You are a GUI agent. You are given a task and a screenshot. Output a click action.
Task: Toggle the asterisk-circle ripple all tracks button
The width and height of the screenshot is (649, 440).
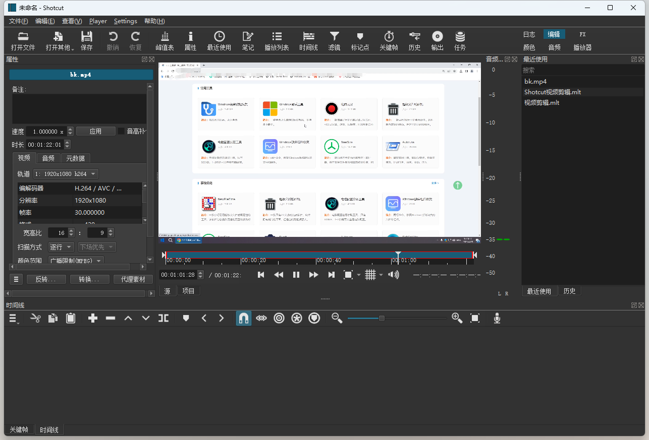(x=297, y=318)
